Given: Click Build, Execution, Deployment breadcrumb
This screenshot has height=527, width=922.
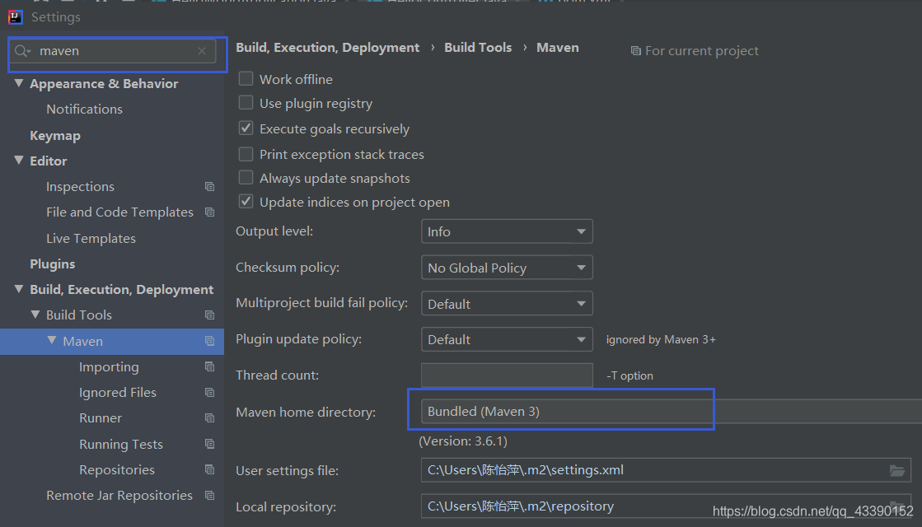Looking at the screenshot, I should click(328, 48).
